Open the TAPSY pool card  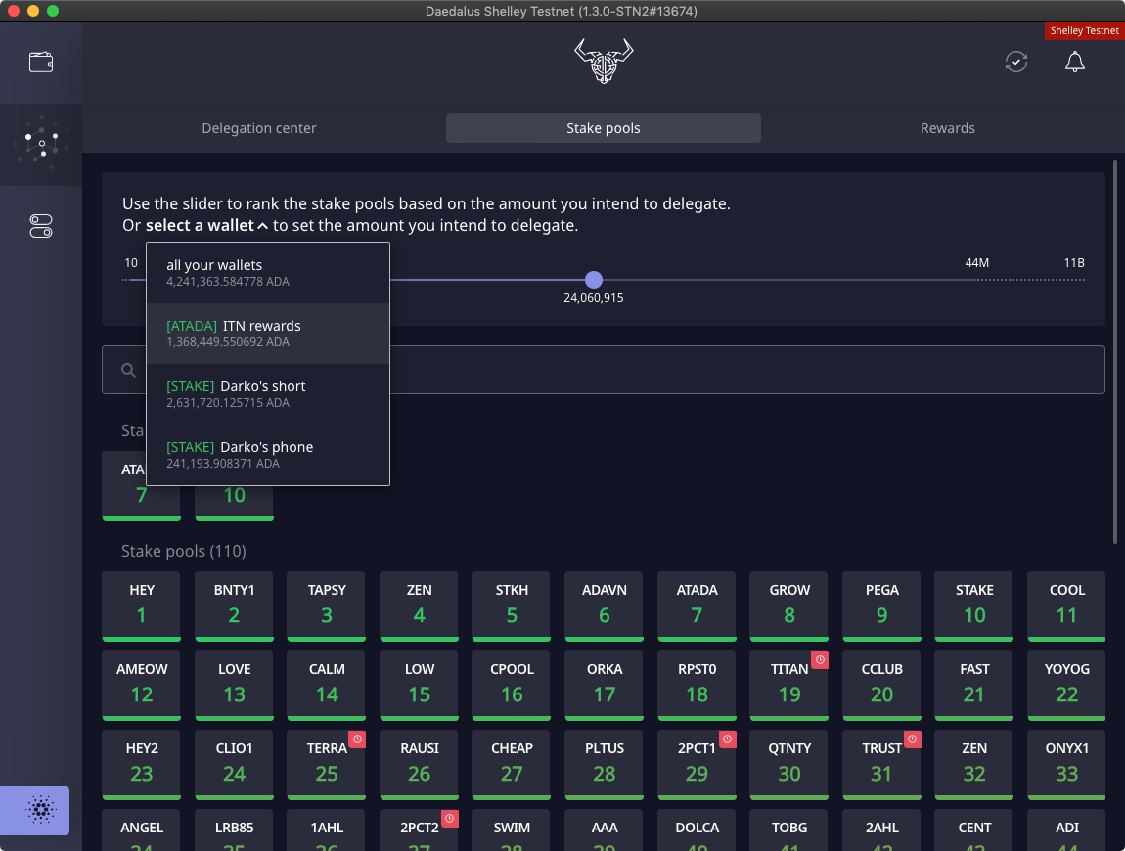[327, 606]
